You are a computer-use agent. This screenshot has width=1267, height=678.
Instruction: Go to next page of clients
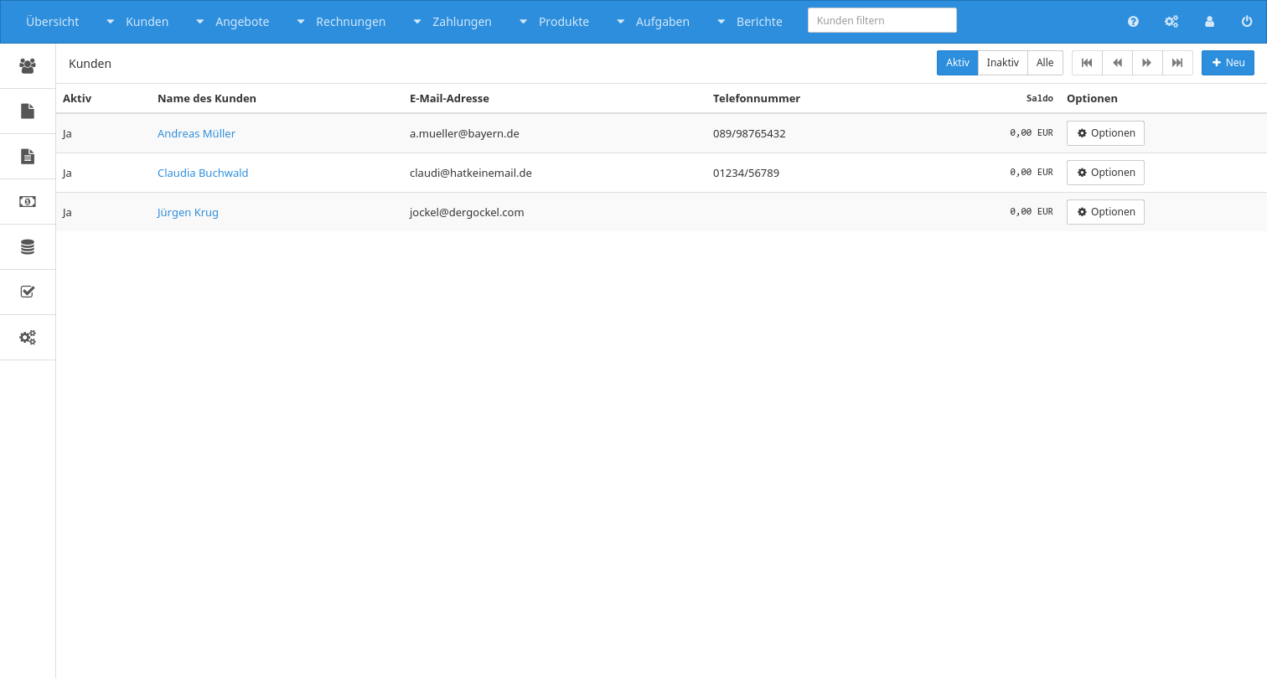[1147, 63]
